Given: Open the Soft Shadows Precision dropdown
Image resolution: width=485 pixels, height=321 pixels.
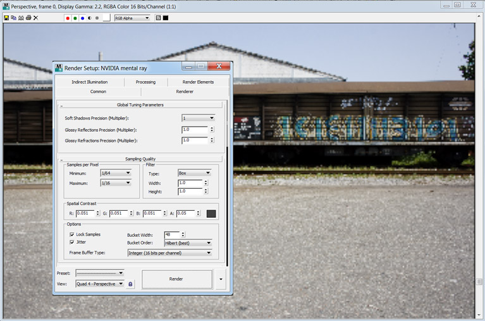Looking at the screenshot, I should pos(199,118).
